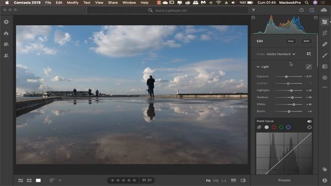331x186 pixels.
Task: Select the blue curve channel
Action: coord(289,127)
